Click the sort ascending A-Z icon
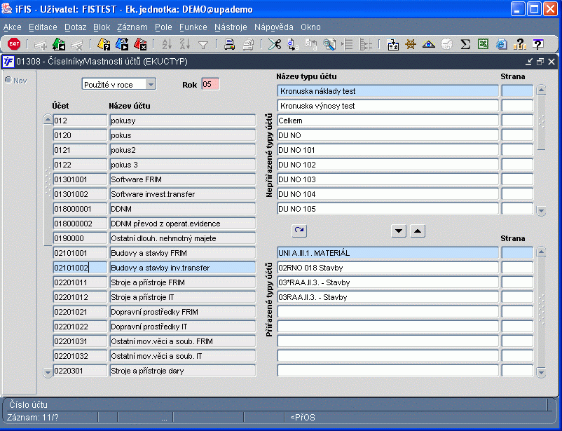This screenshot has height=431, width=562. click(x=167, y=44)
